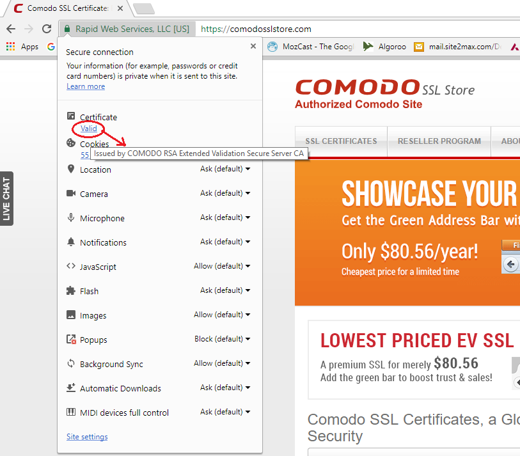Close the Comodo SSL Certificate tab
The width and height of the screenshot is (520, 456).
pos(120,8)
